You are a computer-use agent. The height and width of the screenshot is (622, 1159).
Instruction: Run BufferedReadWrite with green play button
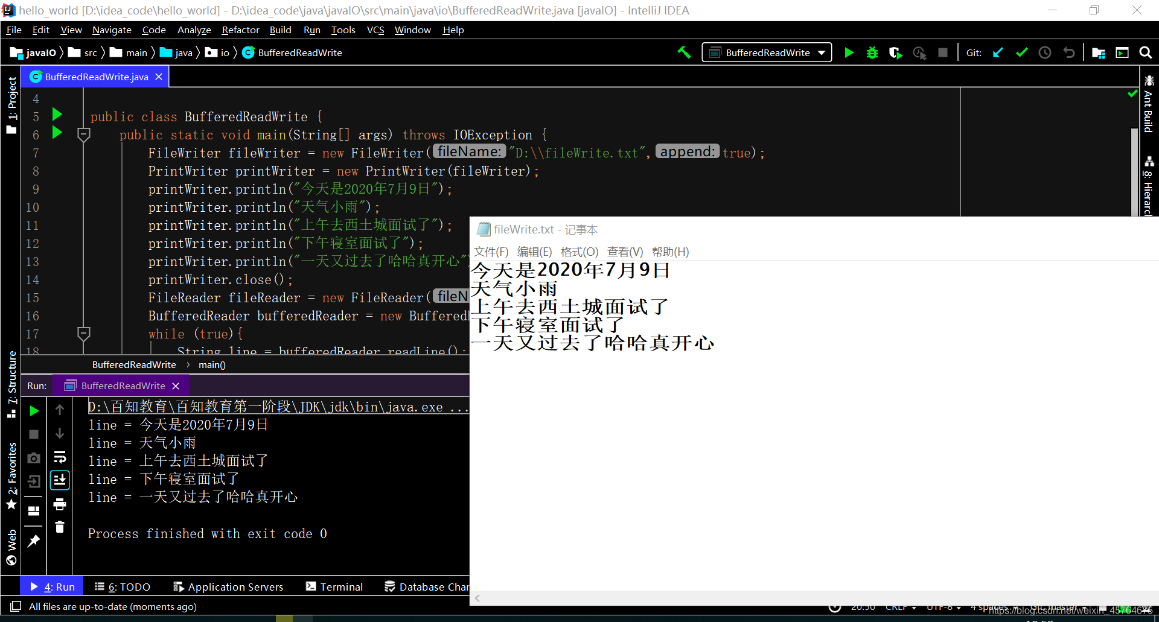click(849, 52)
